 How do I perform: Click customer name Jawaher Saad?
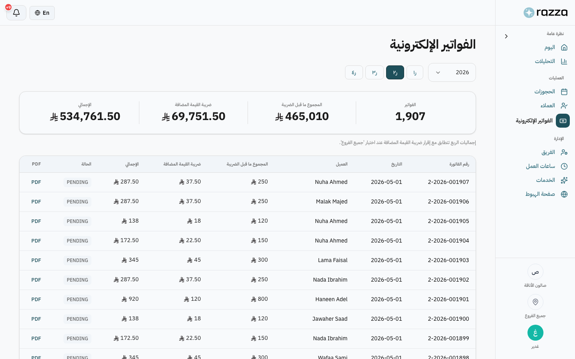pos(330,319)
